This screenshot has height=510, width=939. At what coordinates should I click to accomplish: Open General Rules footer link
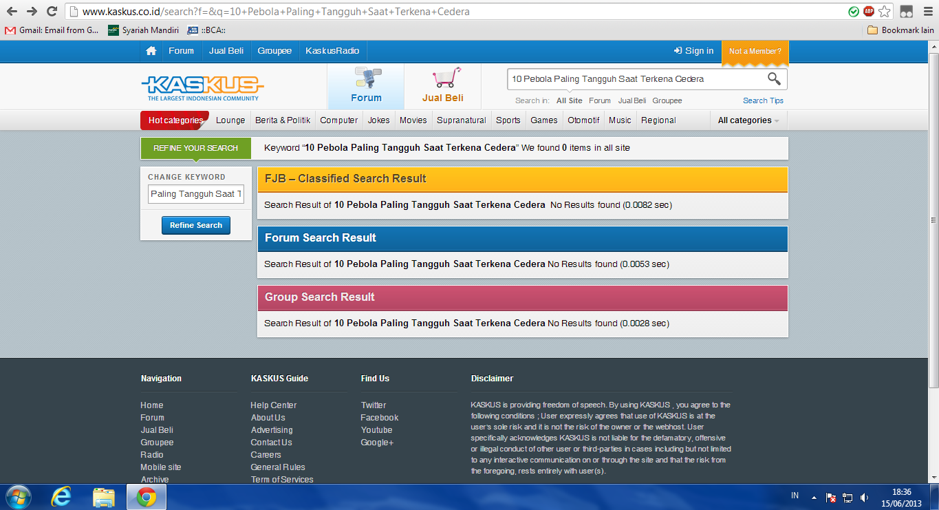click(x=278, y=467)
